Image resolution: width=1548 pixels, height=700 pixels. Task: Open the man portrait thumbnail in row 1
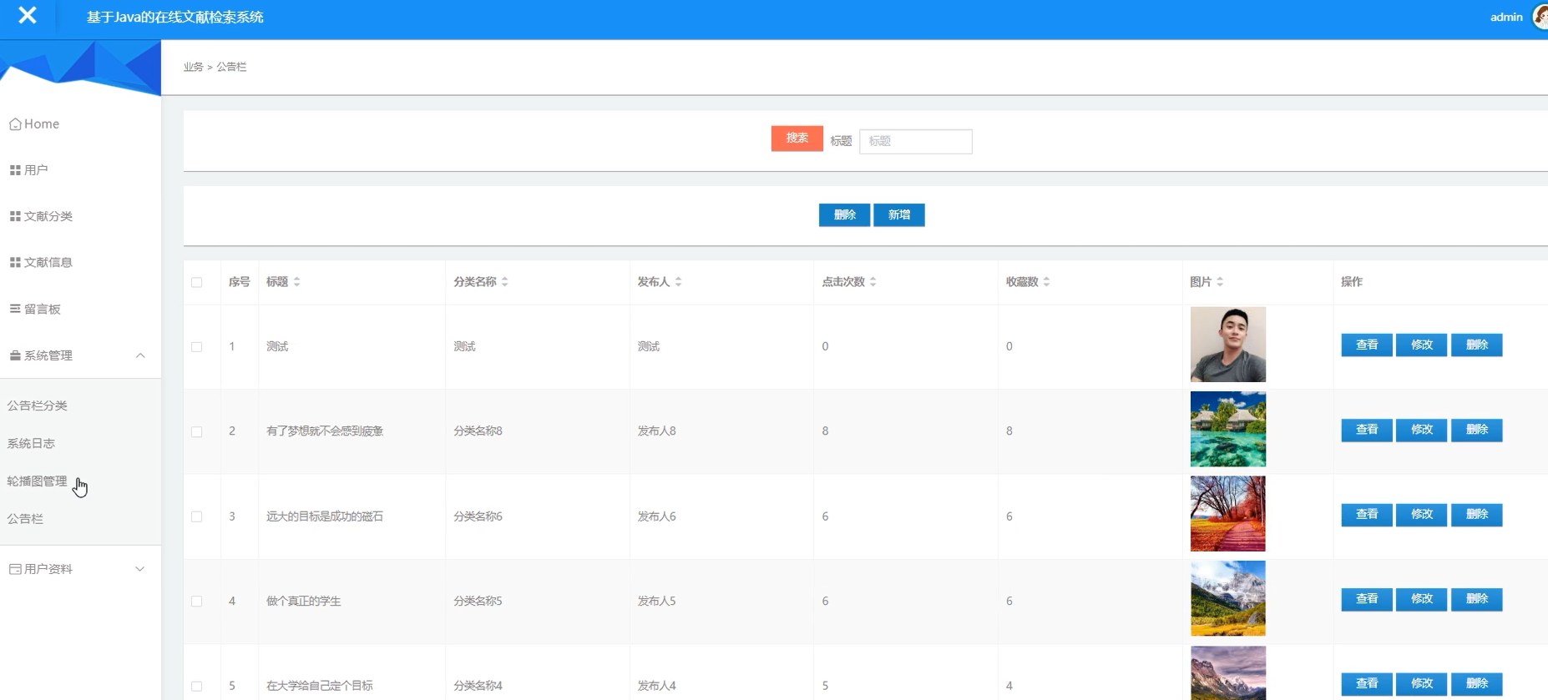click(x=1228, y=345)
